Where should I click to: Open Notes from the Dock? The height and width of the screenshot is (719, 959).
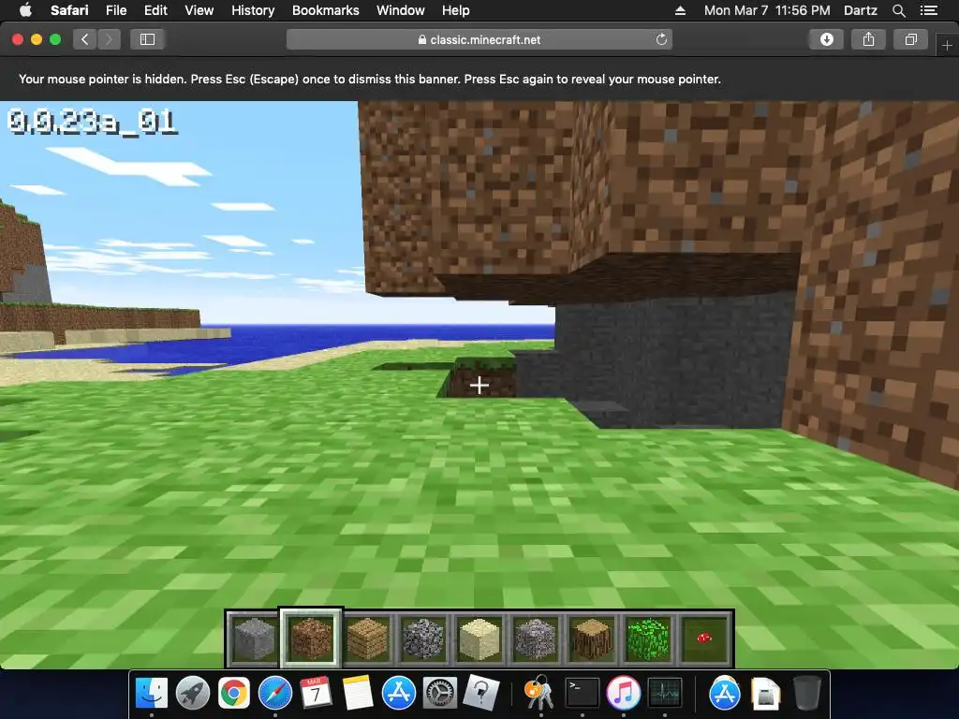pos(357,693)
